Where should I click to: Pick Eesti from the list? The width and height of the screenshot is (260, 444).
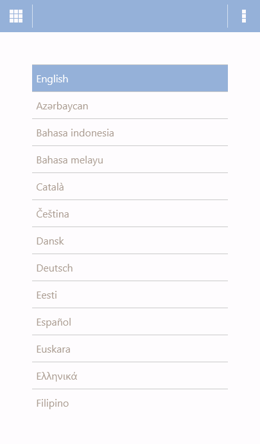pyautogui.click(x=130, y=295)
